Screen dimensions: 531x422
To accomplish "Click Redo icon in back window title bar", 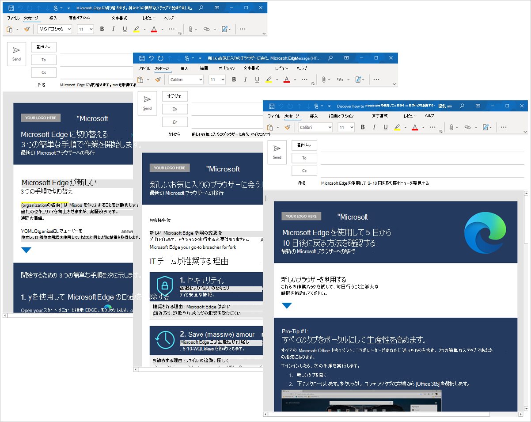I will pyautogui.click(x=29, y=8).
